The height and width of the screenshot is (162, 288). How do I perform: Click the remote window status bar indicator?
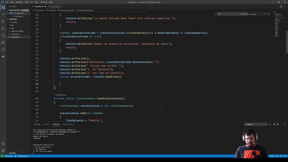2,156
